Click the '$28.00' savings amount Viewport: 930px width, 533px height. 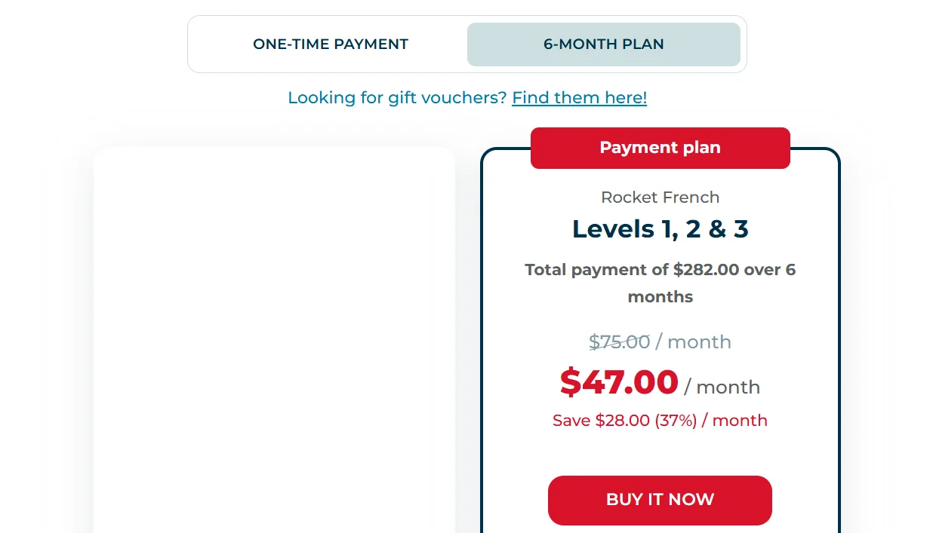[622, 421]
